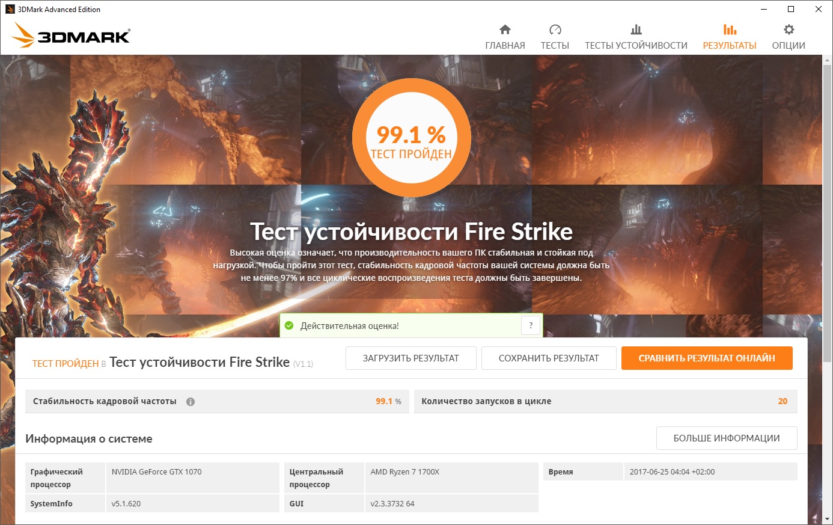Click the question mark help button
833x525 pixels.
pyautogui.click(x=531, y=325)
